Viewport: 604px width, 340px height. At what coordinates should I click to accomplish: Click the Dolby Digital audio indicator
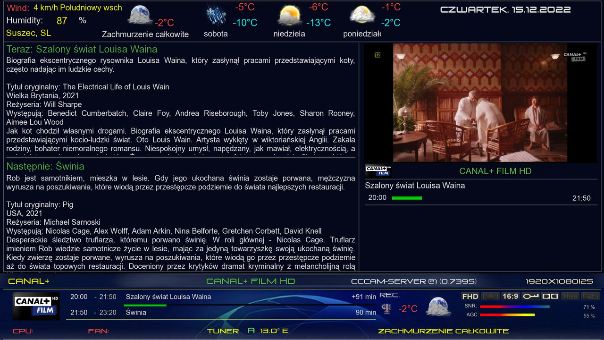550,296
